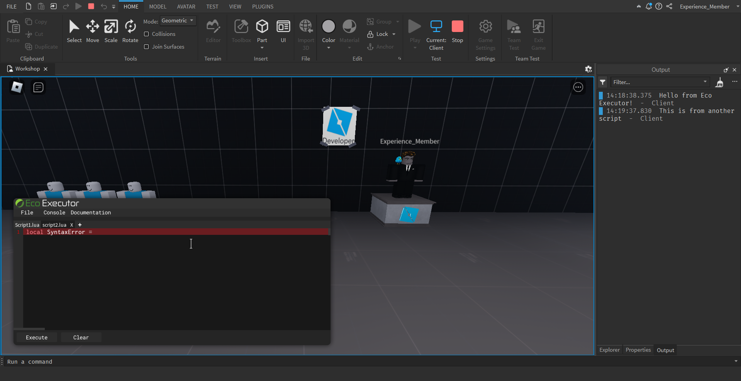
Task: Add a new script tab with plus
Action: click(80, 225)
